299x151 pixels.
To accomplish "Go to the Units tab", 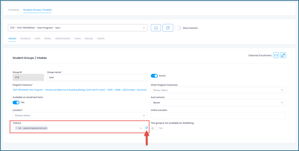I will click(x=37, y=39).
